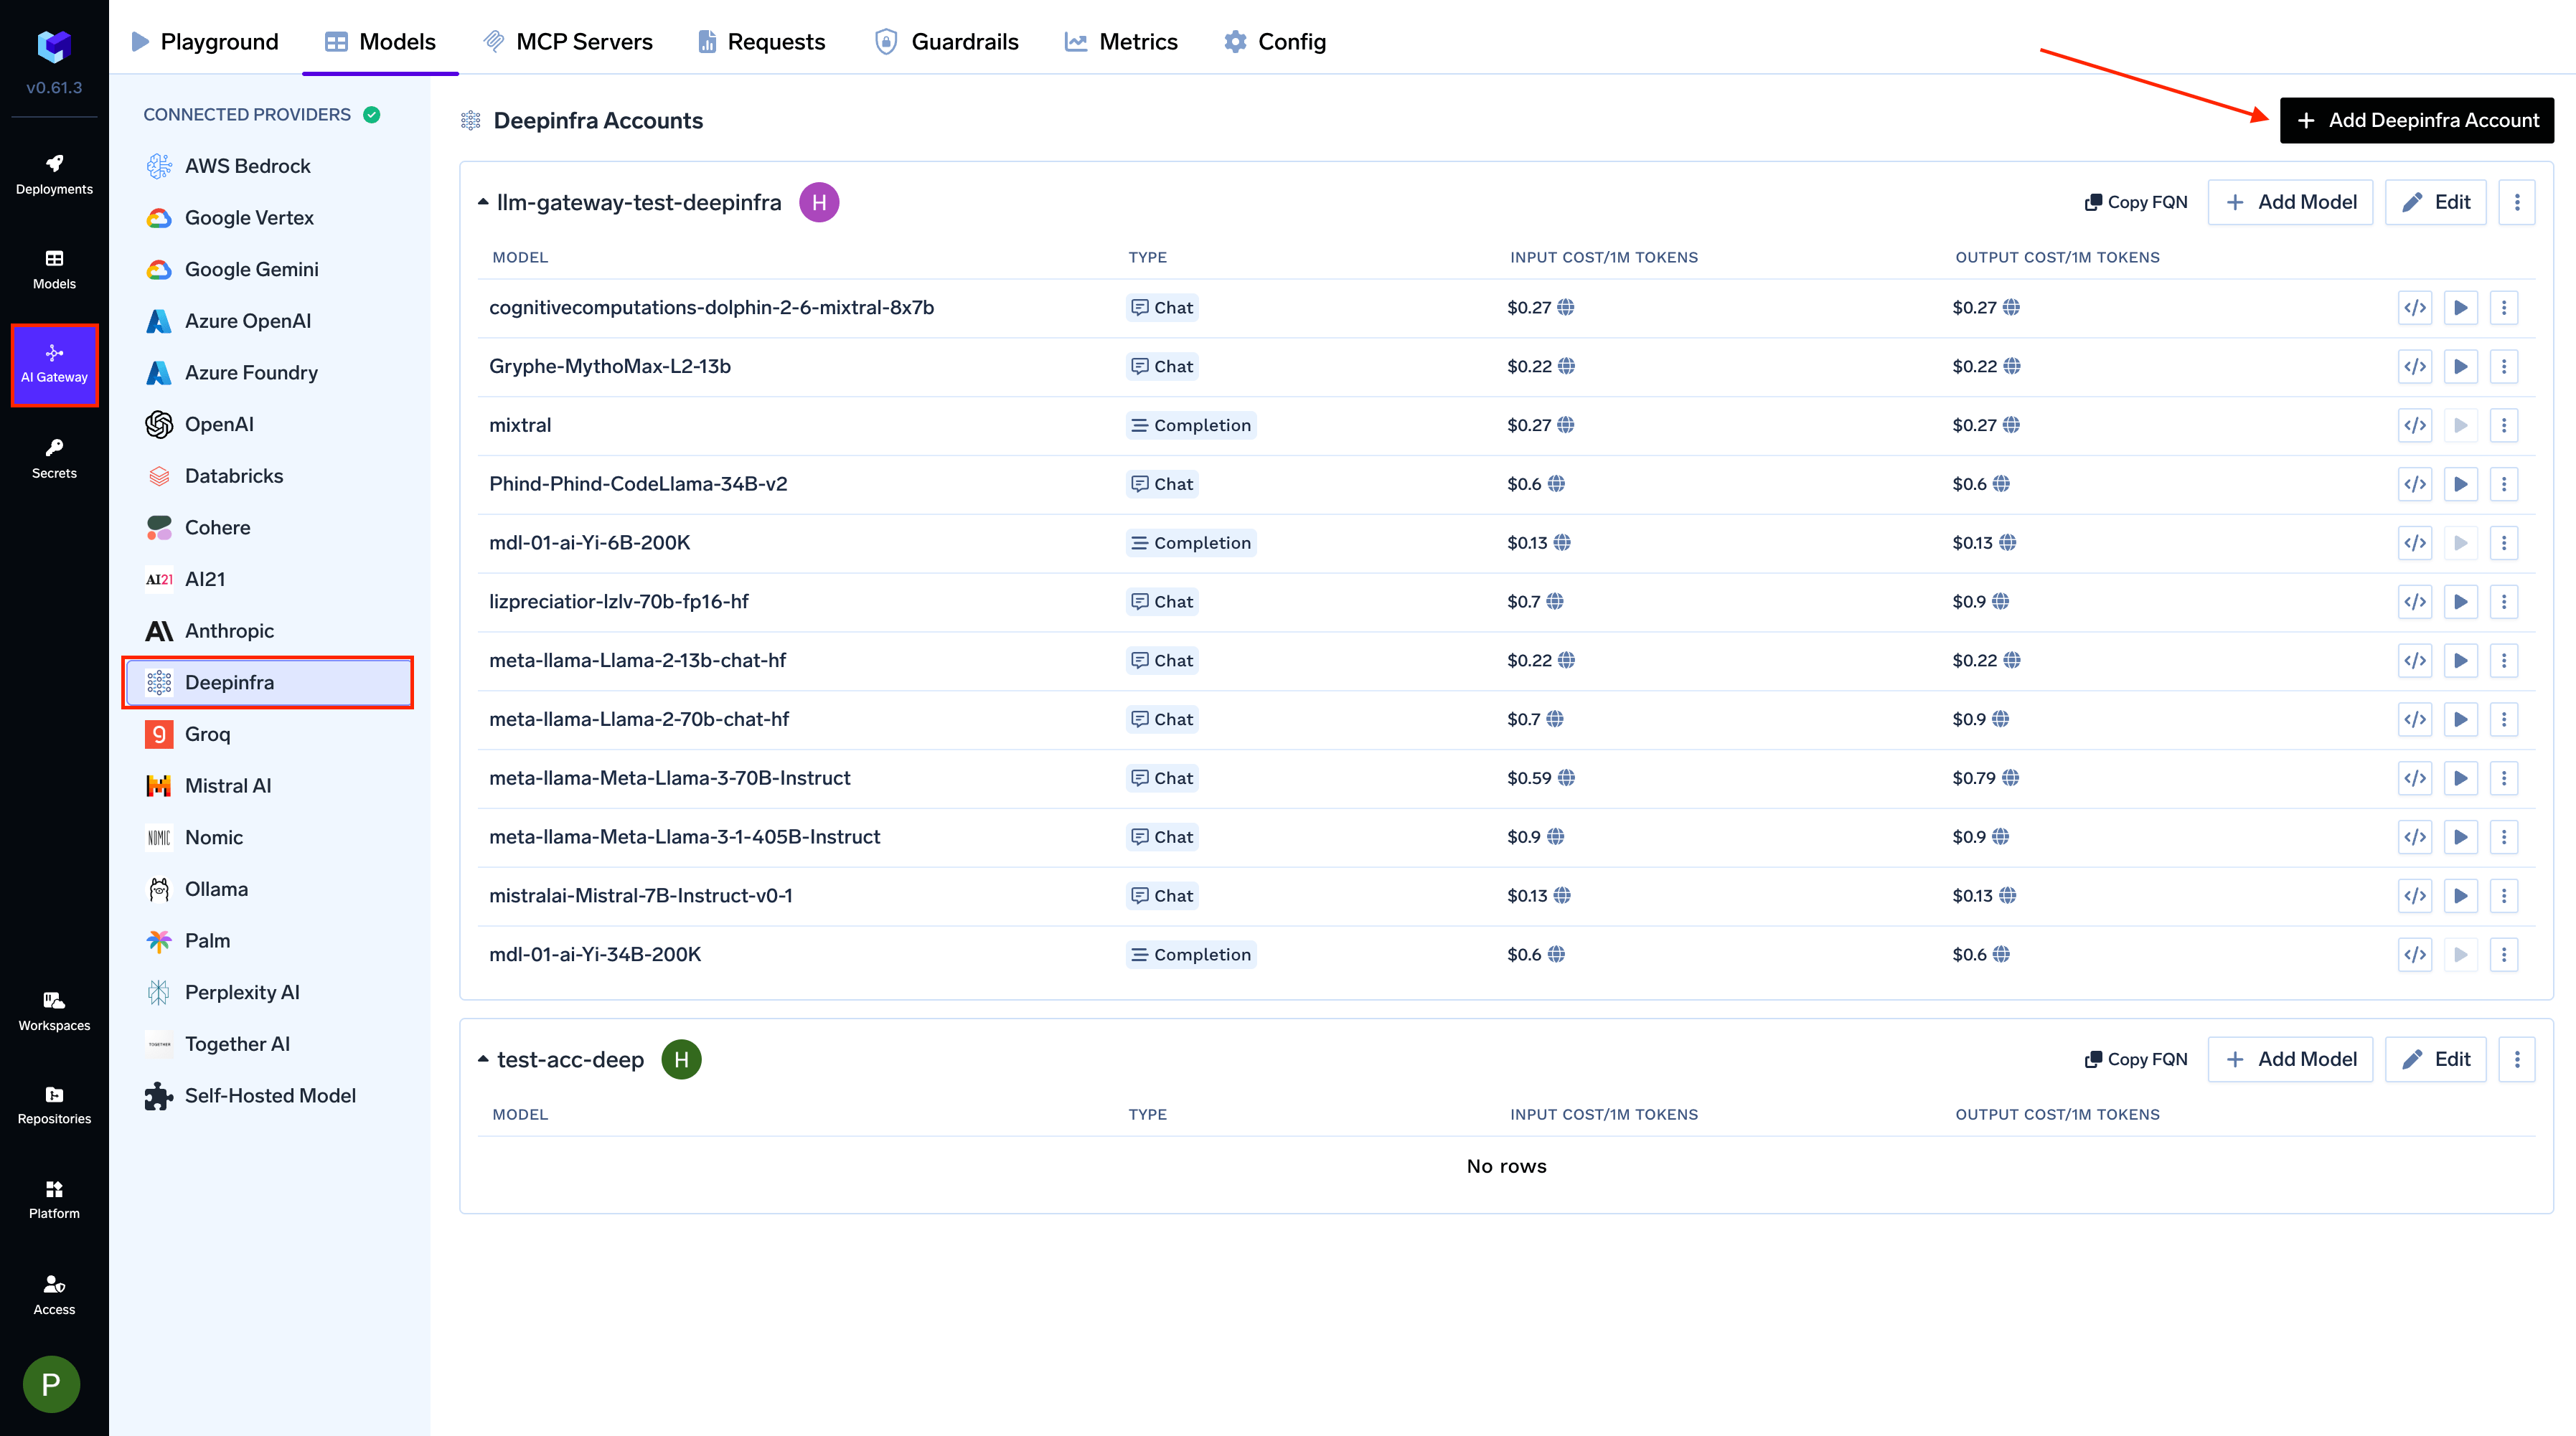
Task: Open Secrets in the left sidebar
Action: coord(54,458)
